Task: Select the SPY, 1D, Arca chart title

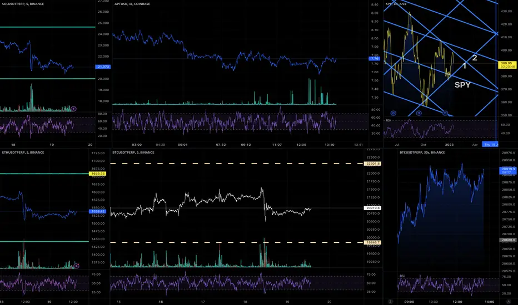Action: coord(396,4)
